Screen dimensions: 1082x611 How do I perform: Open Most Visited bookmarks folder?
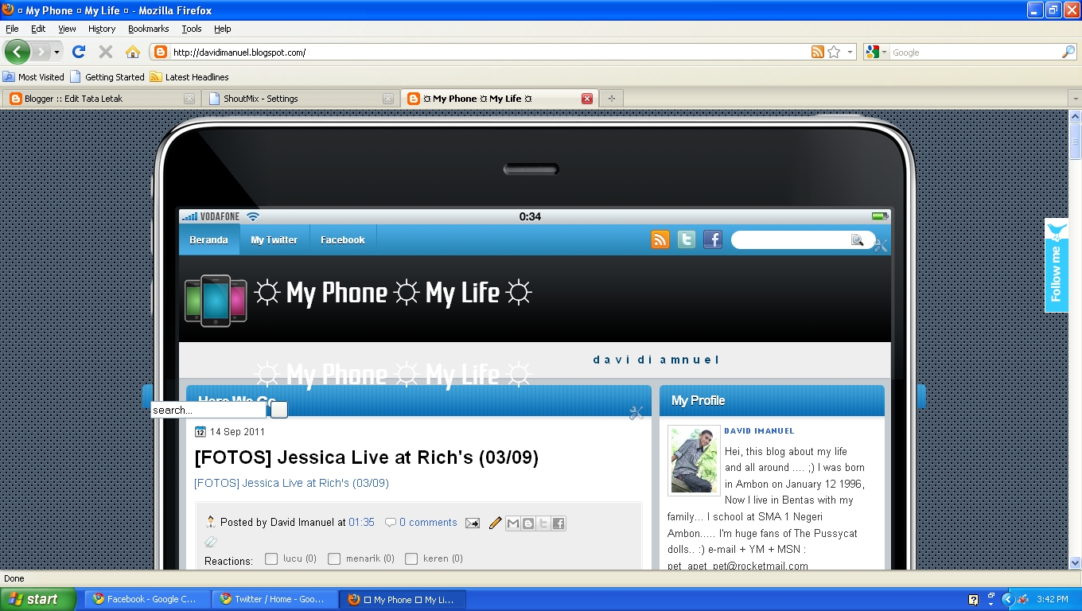33,77
